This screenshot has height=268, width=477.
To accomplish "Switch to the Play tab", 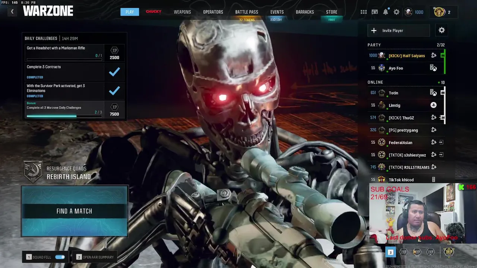I will 130,12.
